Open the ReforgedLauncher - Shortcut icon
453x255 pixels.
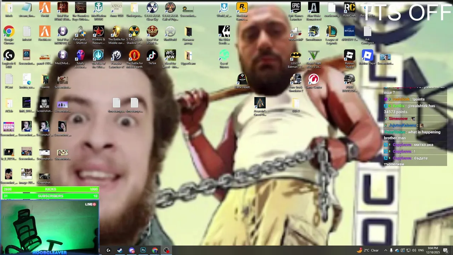80,35
